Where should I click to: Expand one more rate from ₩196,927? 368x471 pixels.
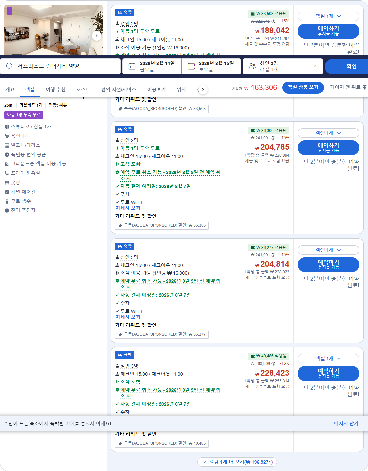click(237, 462)
